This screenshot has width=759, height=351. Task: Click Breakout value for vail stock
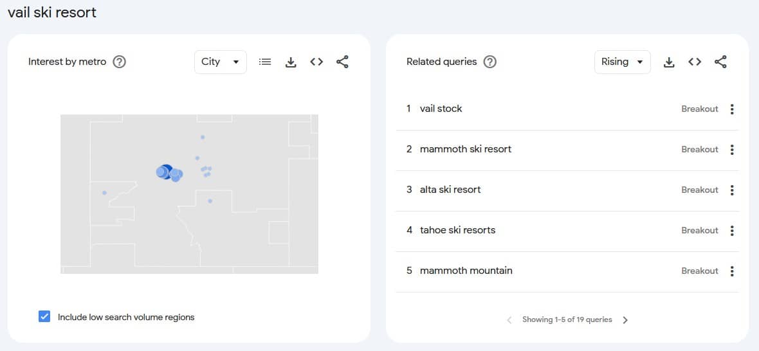tap(699, 109)
